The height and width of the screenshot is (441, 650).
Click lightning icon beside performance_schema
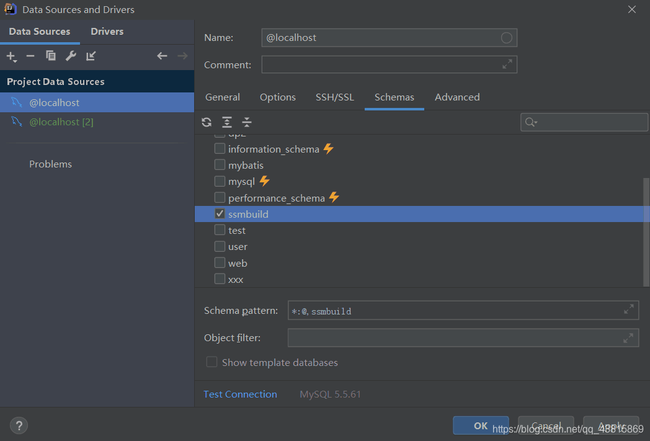click(334, 197)
